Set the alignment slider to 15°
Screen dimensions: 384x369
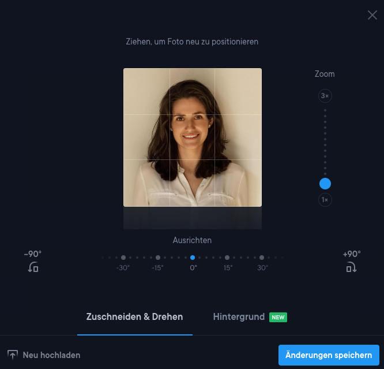pyautogui.click(x=227, y=258)
